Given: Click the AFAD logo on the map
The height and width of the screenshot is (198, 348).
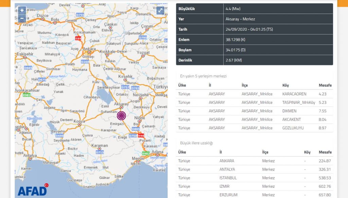Looking at the screenshot, I should (x=33, y=189).
